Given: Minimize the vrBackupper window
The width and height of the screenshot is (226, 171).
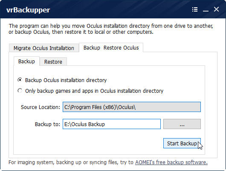Looking at the screenshot, I should (x=206, y=11).
